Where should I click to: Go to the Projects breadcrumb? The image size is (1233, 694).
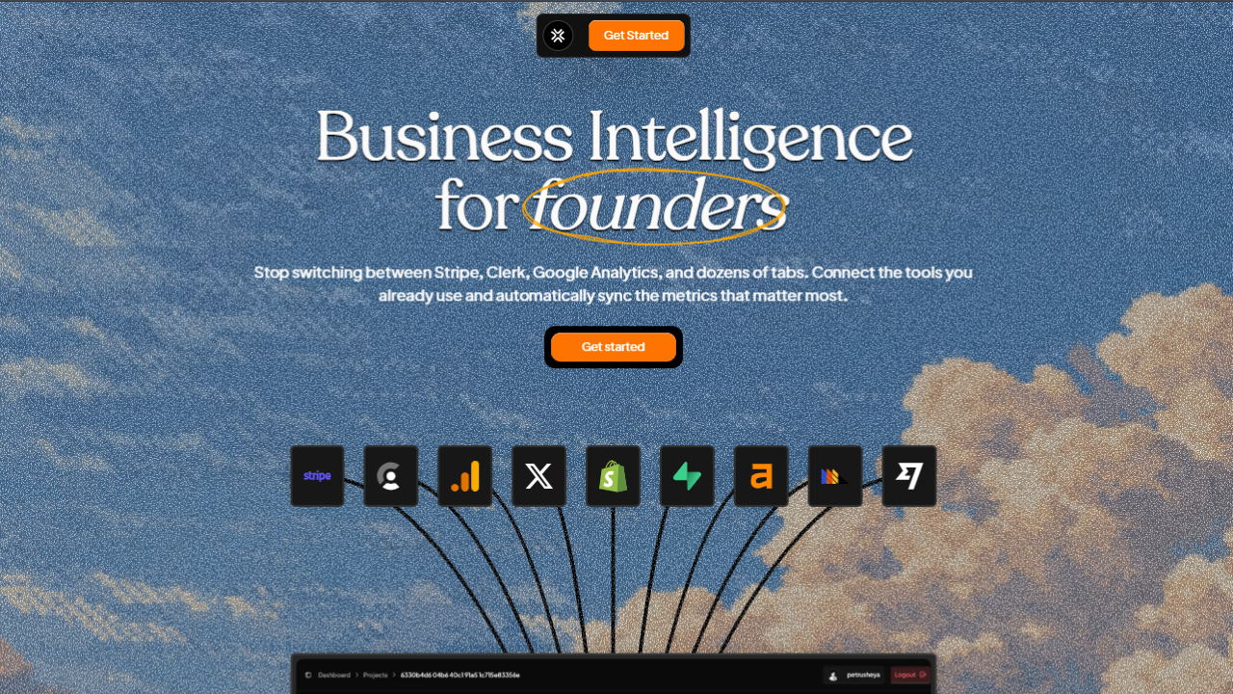click(x=375, y=675)
